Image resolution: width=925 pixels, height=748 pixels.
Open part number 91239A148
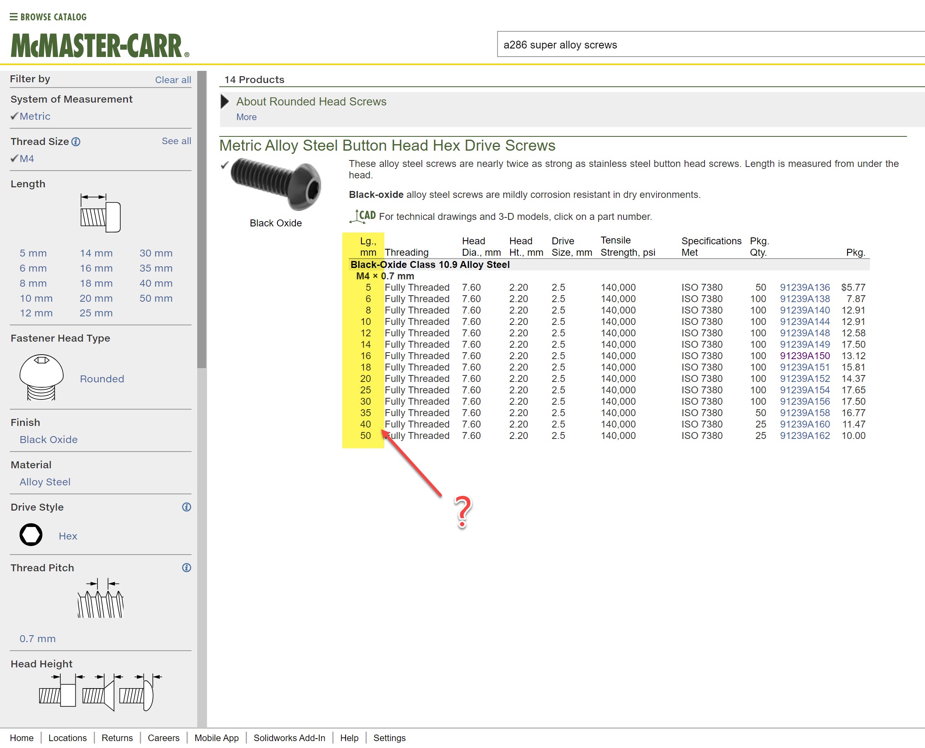coord(805,333)
